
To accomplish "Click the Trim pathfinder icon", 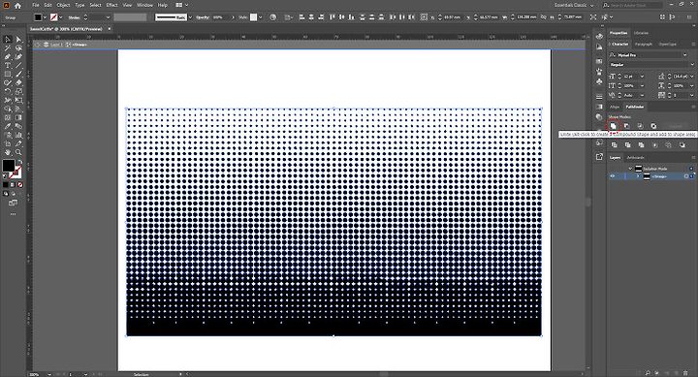I will [x=627, y=145].
